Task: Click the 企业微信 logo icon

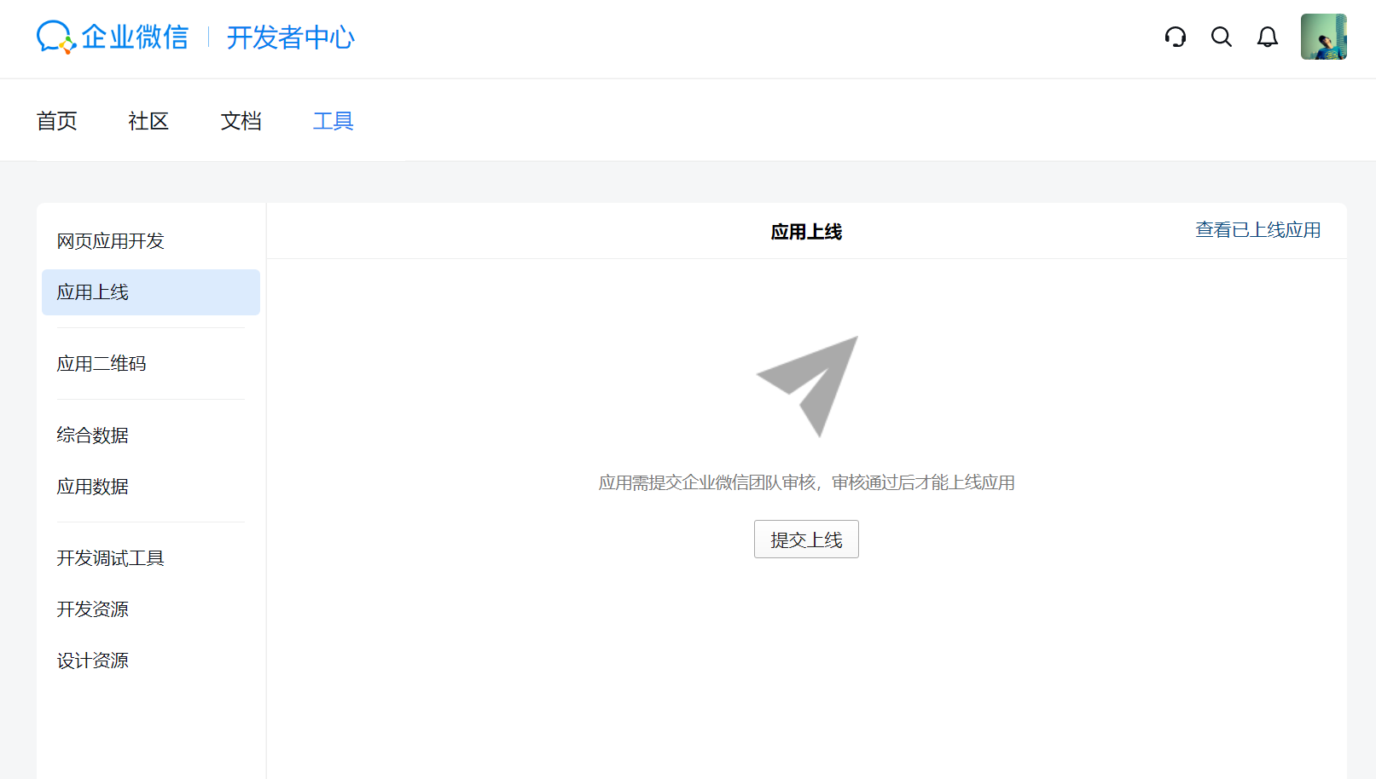Action: [56, 38]
